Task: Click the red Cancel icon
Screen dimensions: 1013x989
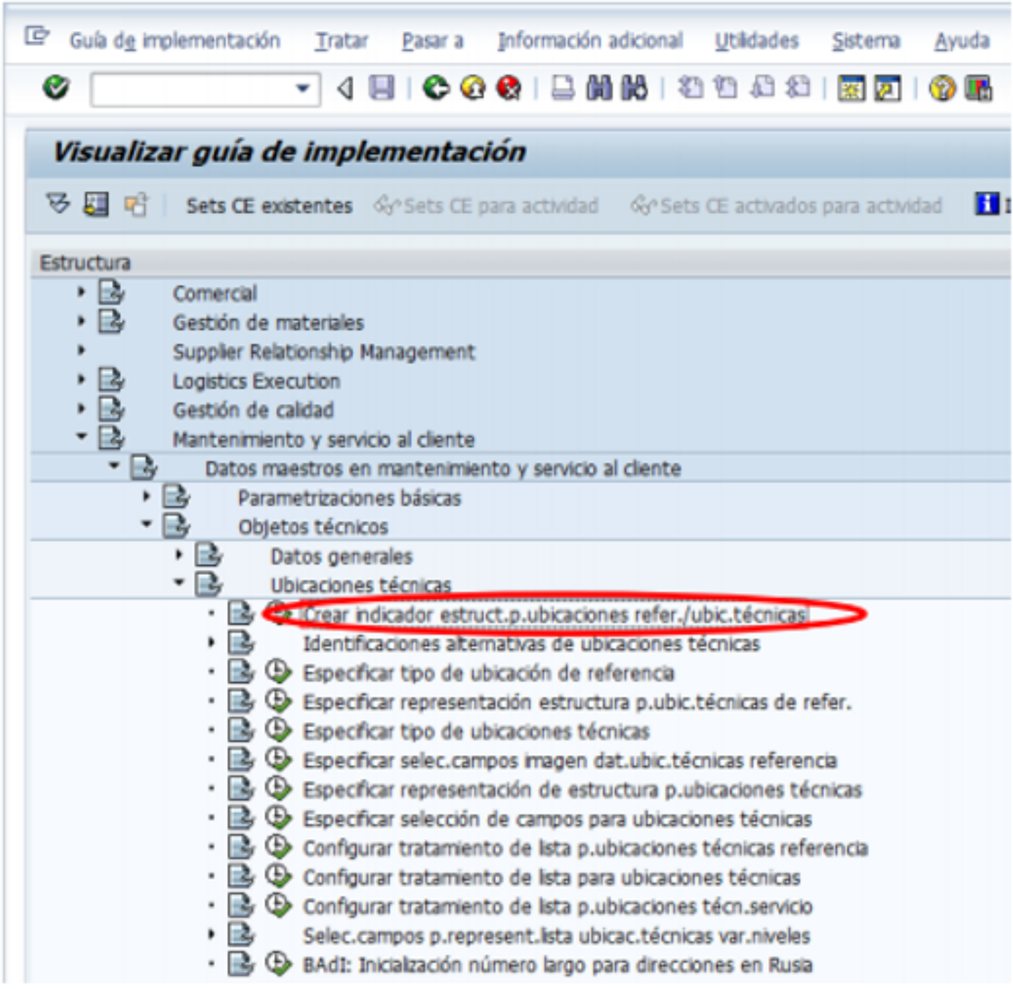Action: tap(509, 88)
